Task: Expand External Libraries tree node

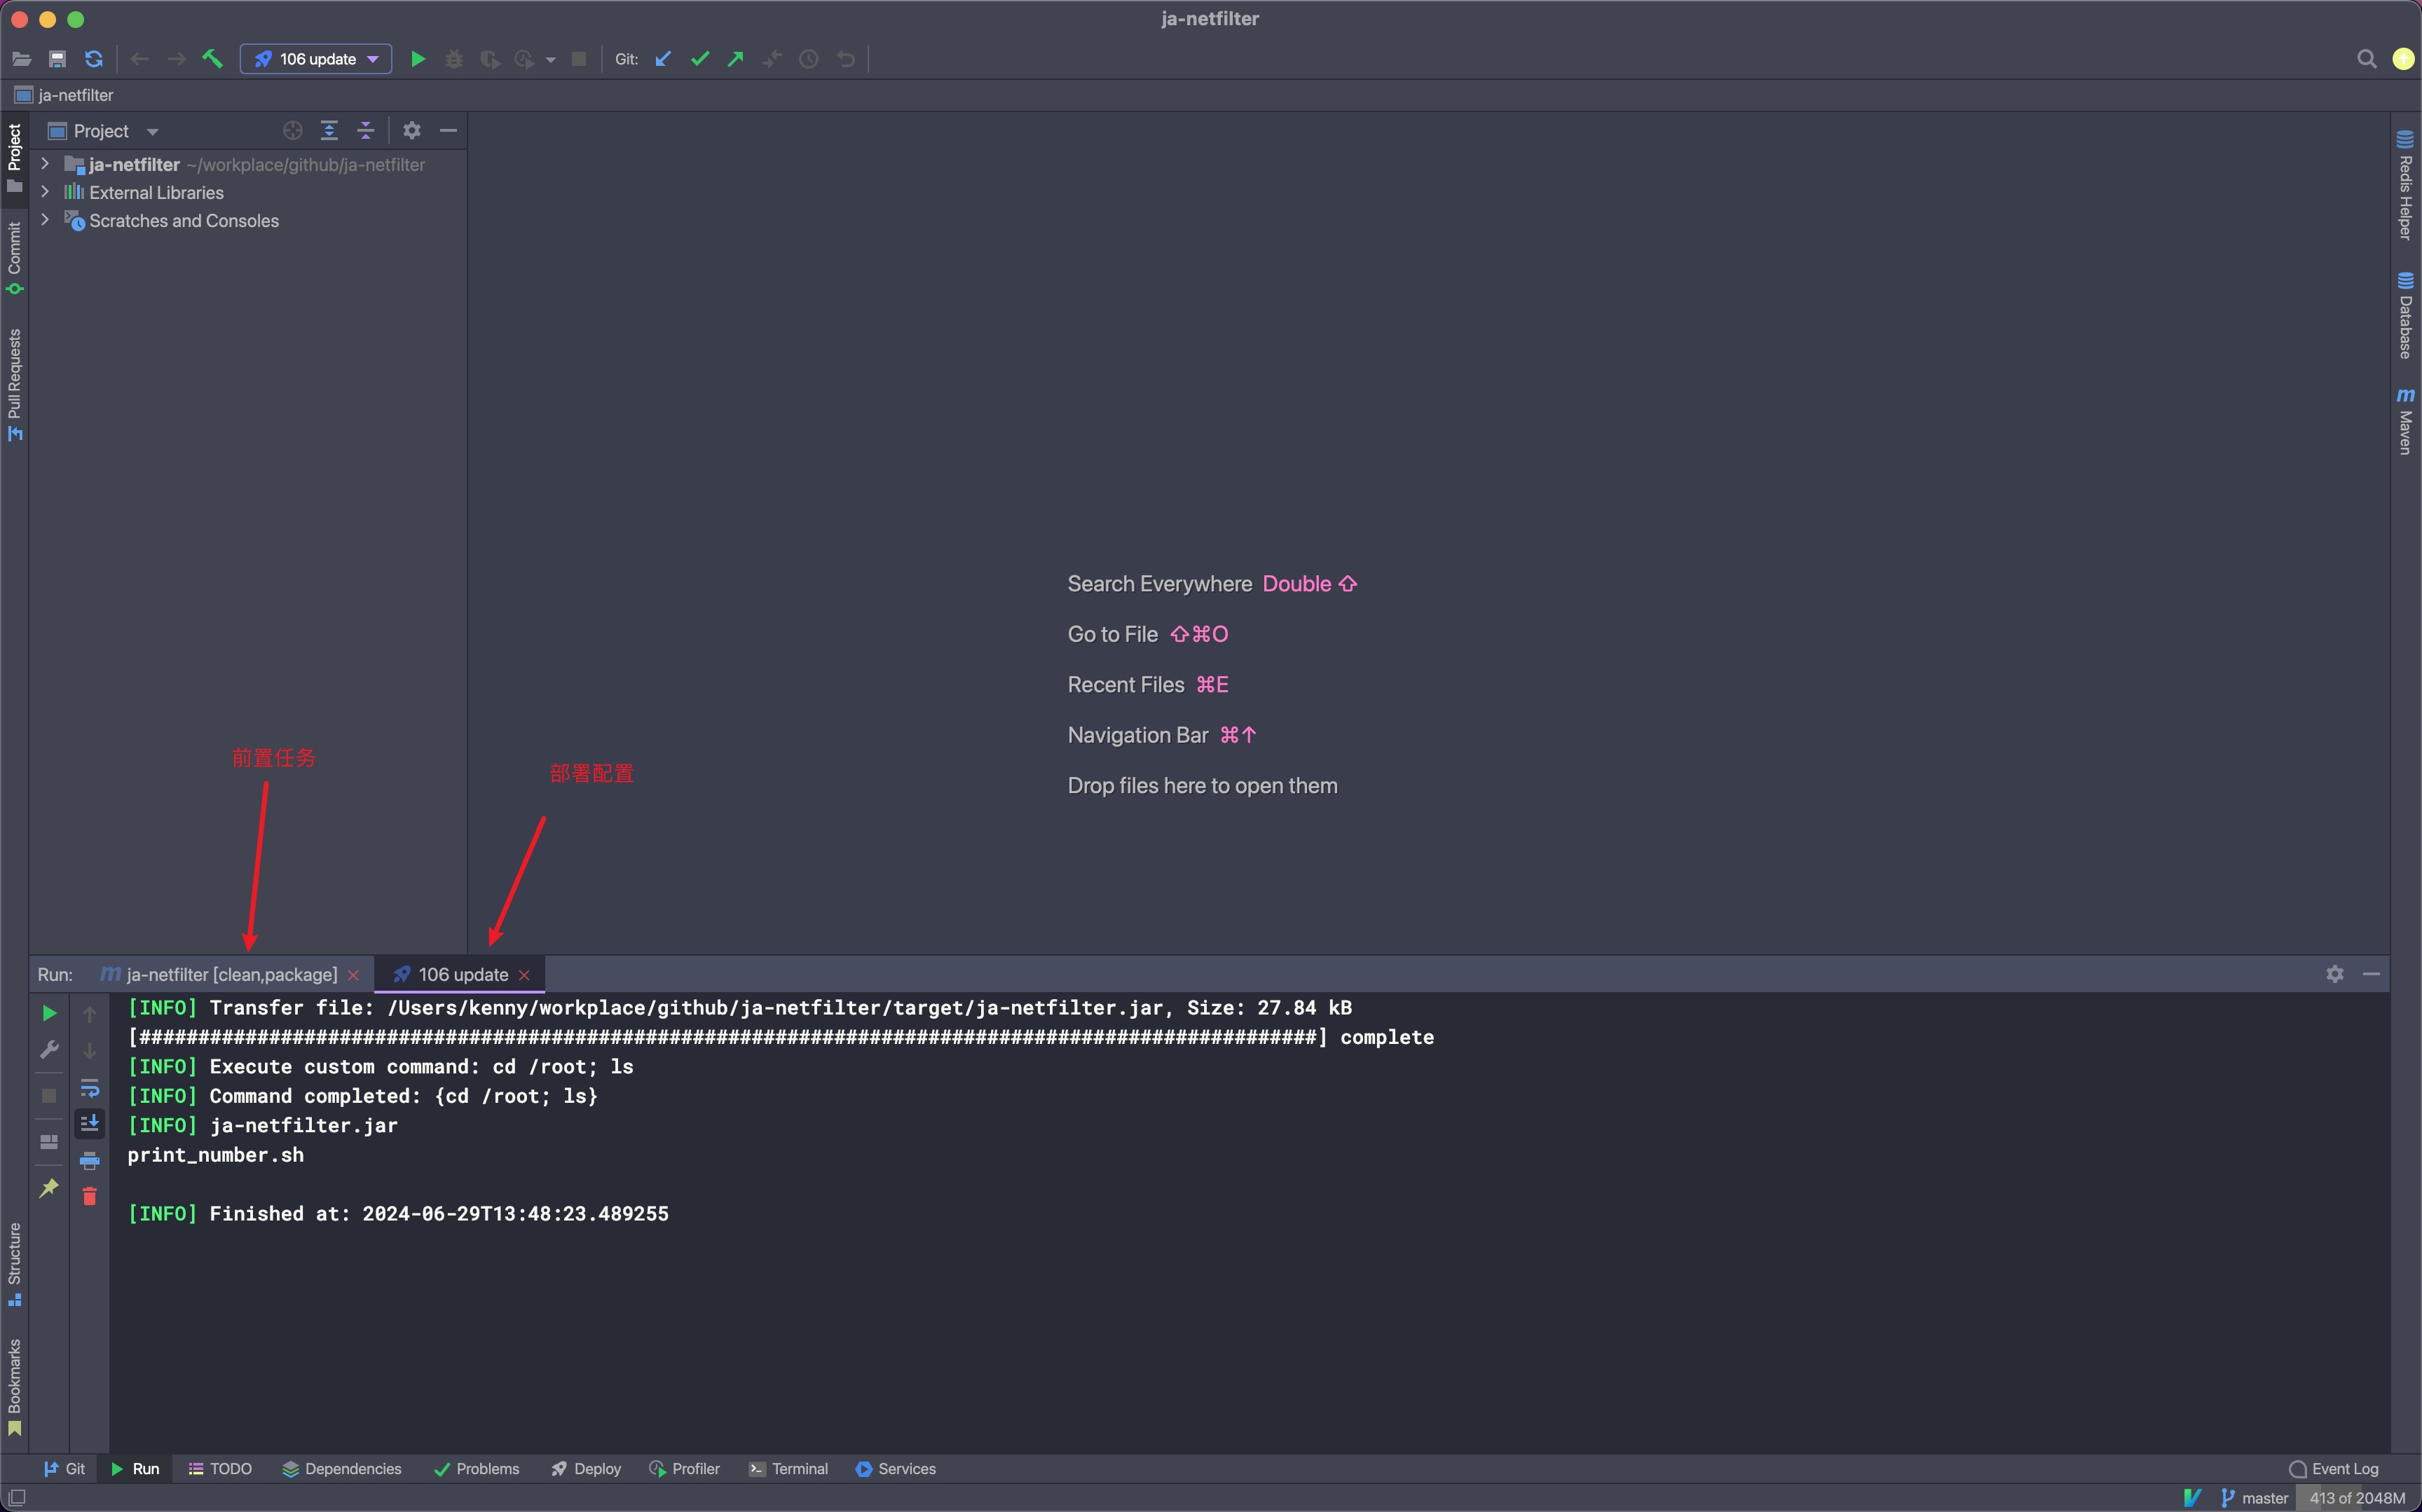Action: coord(45,191)
